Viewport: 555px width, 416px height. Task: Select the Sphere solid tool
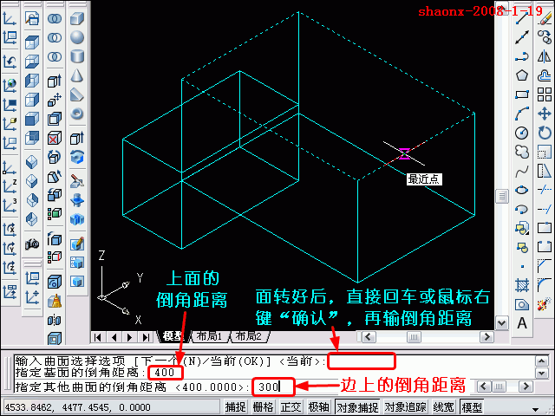click(77, 37)
